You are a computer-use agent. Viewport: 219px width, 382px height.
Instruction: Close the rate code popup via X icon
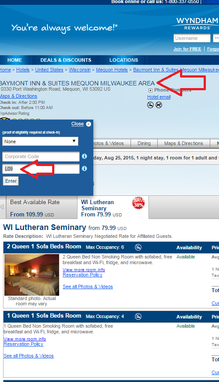coord(88,124)
